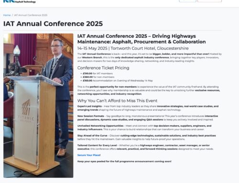
Task: Click the IAT Annual Conference 2025 page title
Action: (x=53, y=24)
